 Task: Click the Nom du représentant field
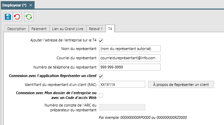[x=130, y=49]
